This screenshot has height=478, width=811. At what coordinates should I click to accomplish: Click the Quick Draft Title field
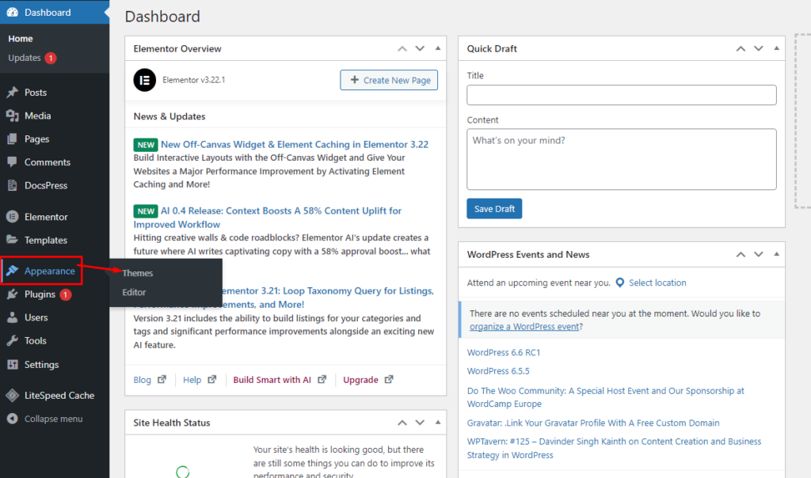pos(621,96)
